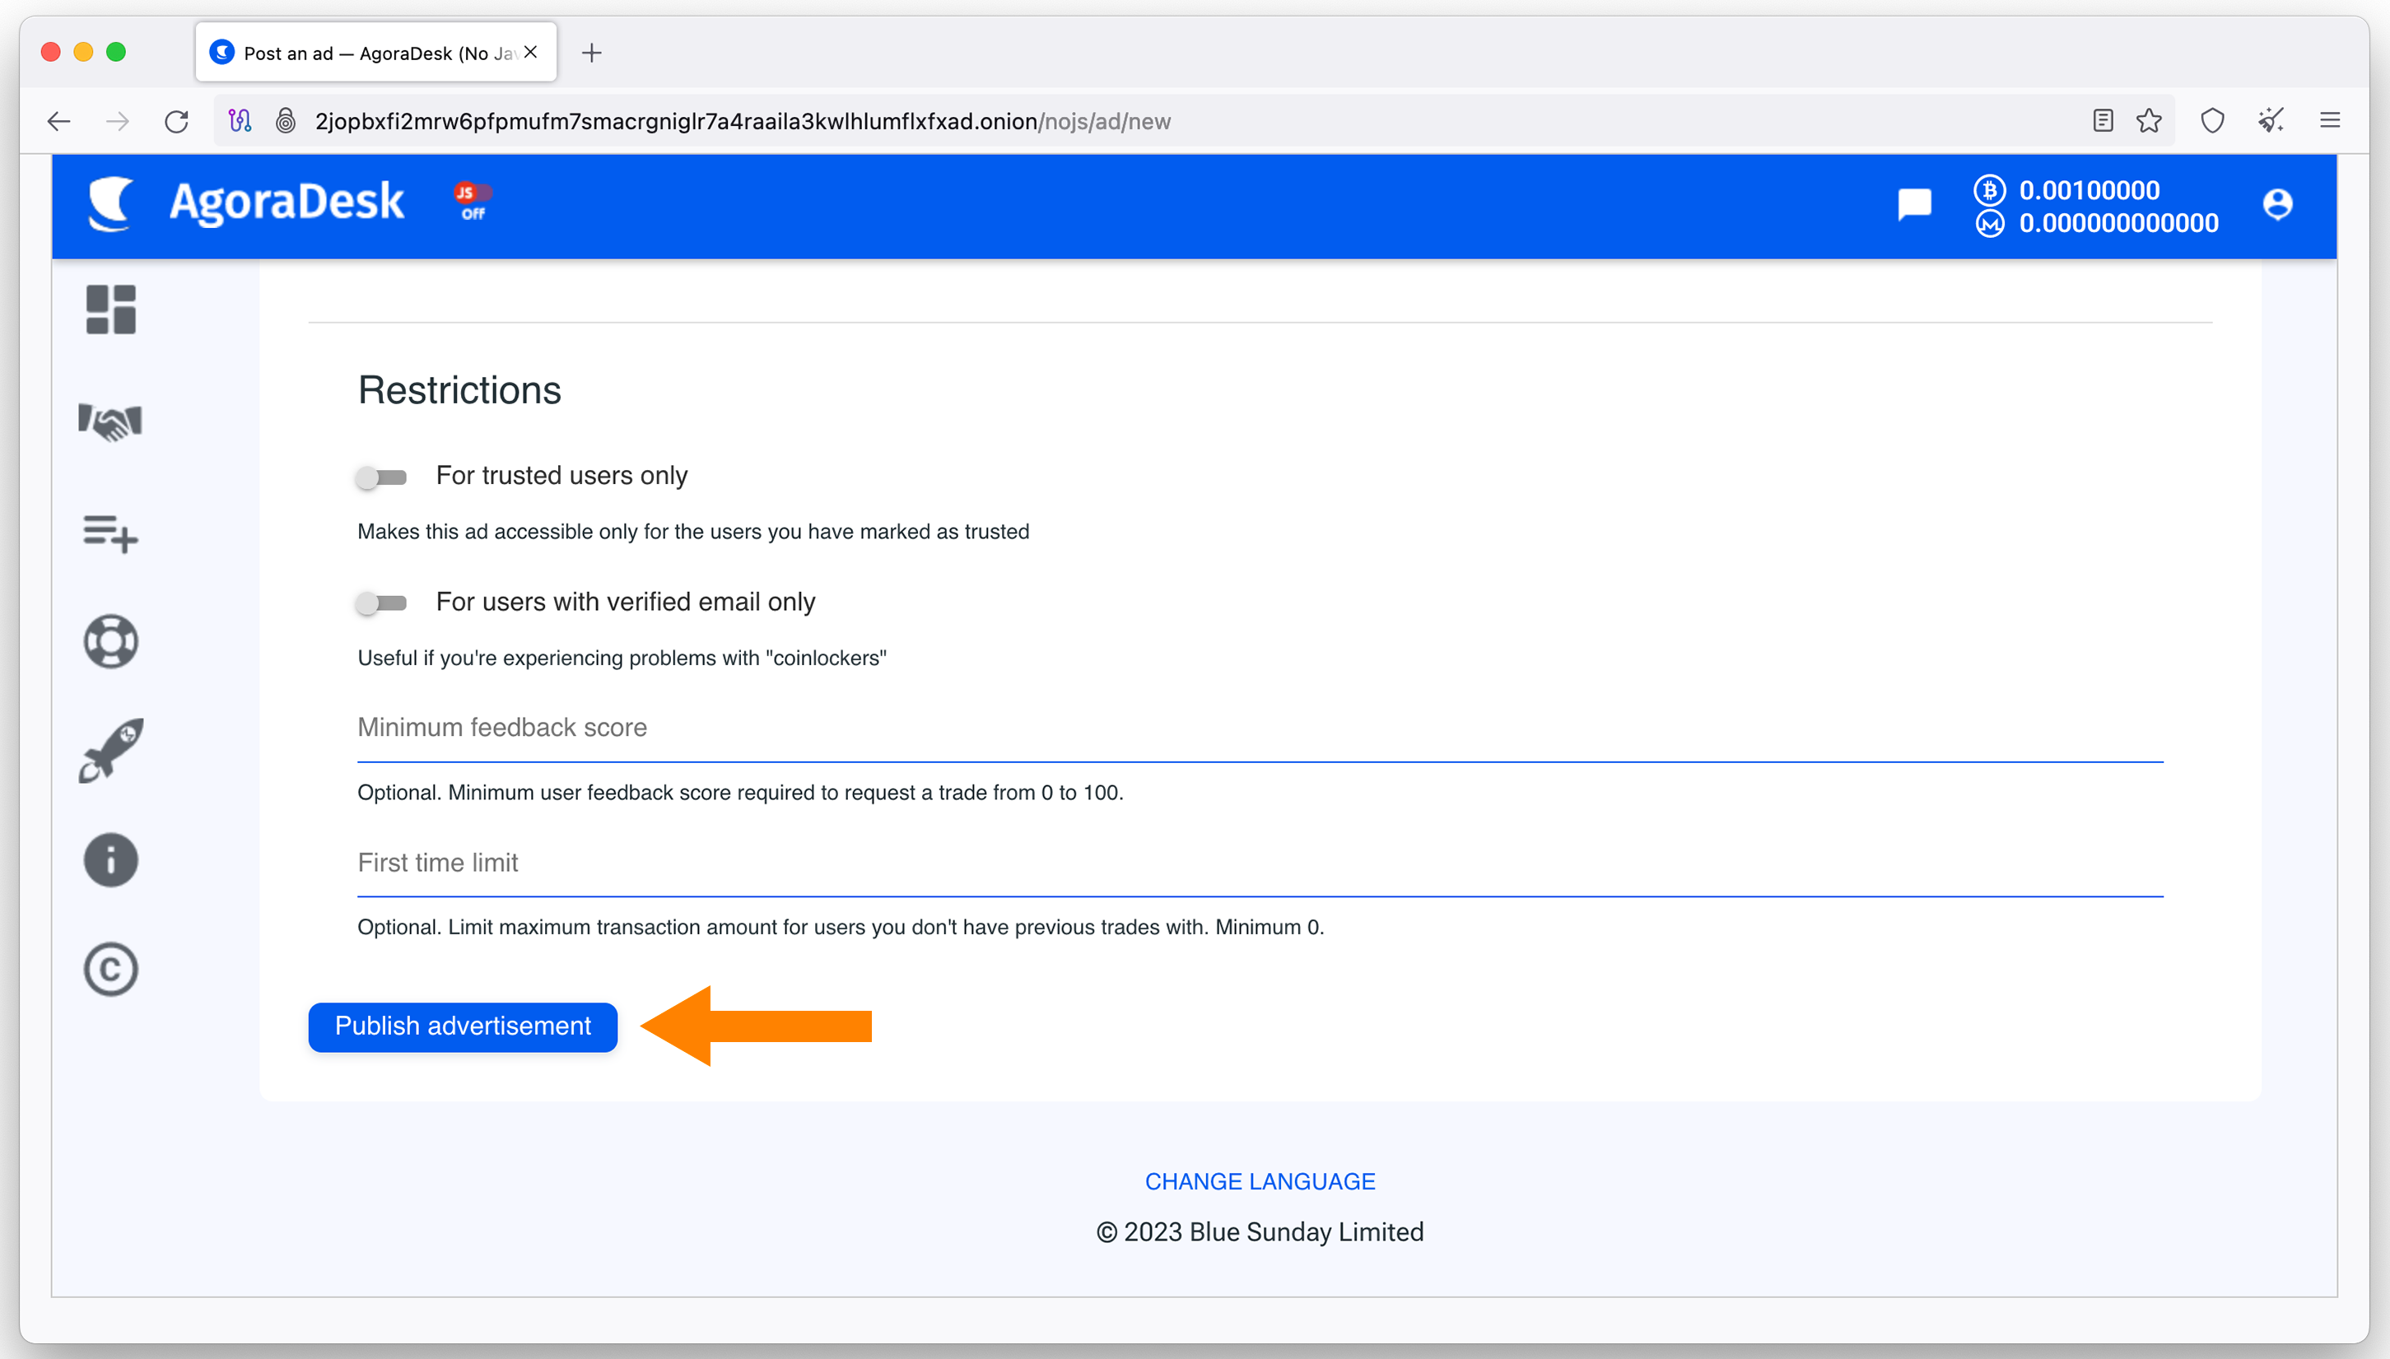
Task: Click the browser forward arrow
Action: (x=118, y=121)
